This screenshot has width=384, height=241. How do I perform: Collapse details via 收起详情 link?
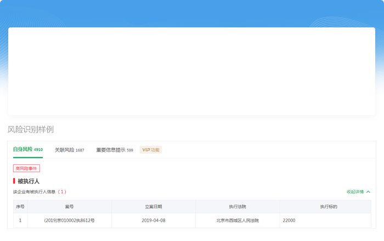[355, 192]
